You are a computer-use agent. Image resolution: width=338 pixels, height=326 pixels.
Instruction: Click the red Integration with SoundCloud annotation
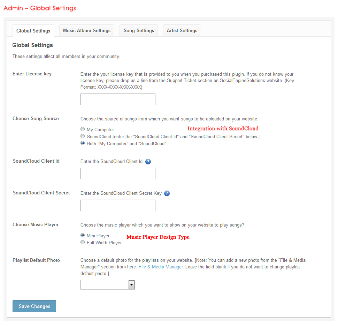pos(223,128)
